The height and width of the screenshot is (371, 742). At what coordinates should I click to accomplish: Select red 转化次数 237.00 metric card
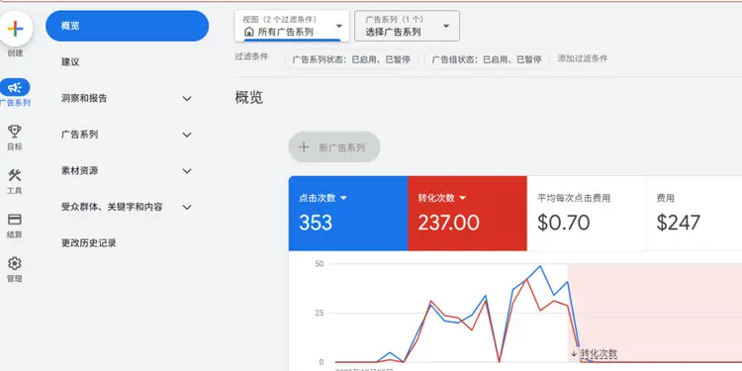pyautogui.click(x=467, y=213)
